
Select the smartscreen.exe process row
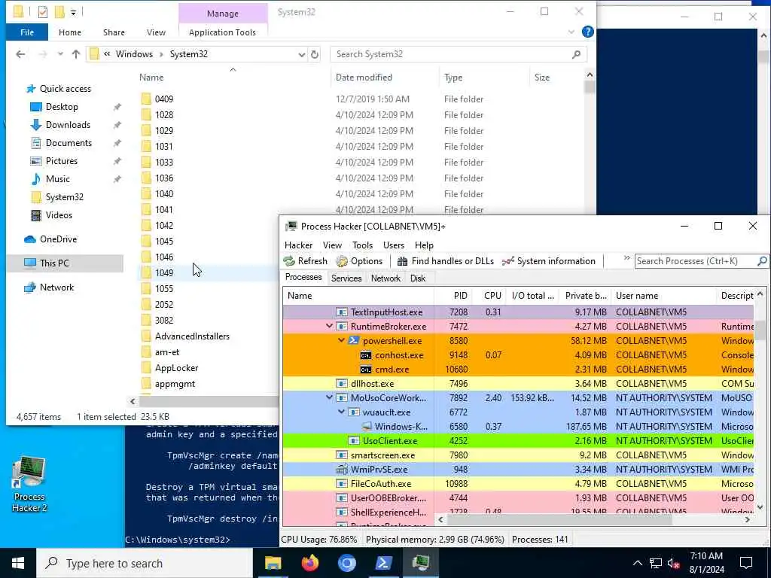(518, 455)
